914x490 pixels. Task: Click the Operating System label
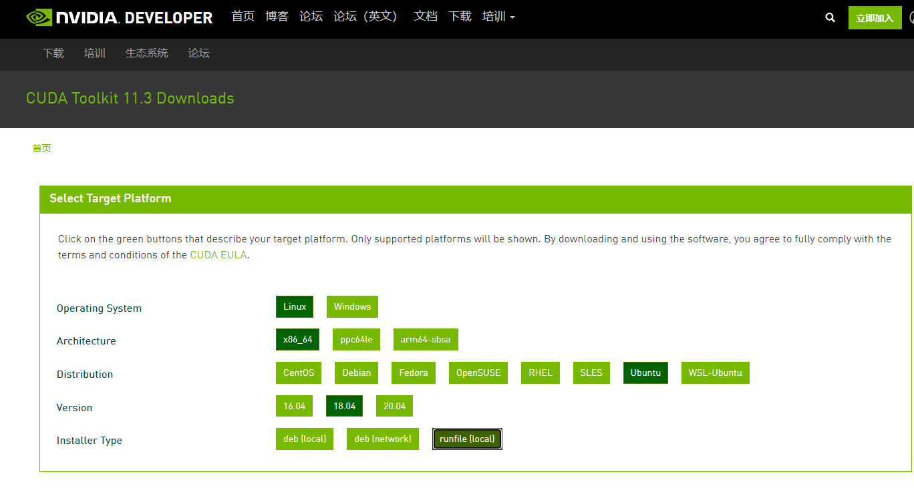point(99,308)
